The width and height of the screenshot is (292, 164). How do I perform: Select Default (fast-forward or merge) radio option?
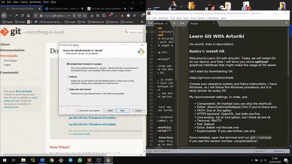tap(68, 64)
